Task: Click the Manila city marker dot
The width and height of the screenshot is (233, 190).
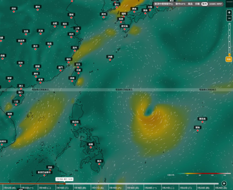Action: (75, 125)
